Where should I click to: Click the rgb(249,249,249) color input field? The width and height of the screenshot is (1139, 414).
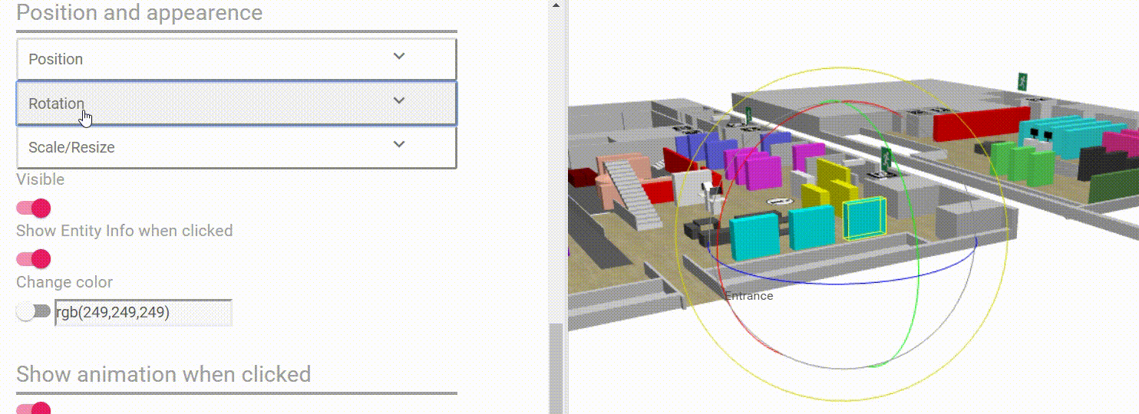coord(144,313)
